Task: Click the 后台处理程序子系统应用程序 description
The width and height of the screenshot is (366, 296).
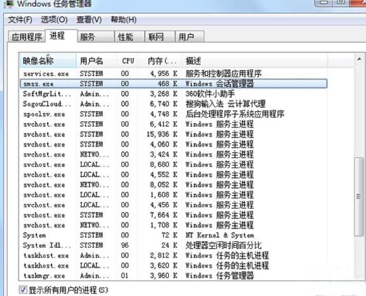Action: click(235, 114)
